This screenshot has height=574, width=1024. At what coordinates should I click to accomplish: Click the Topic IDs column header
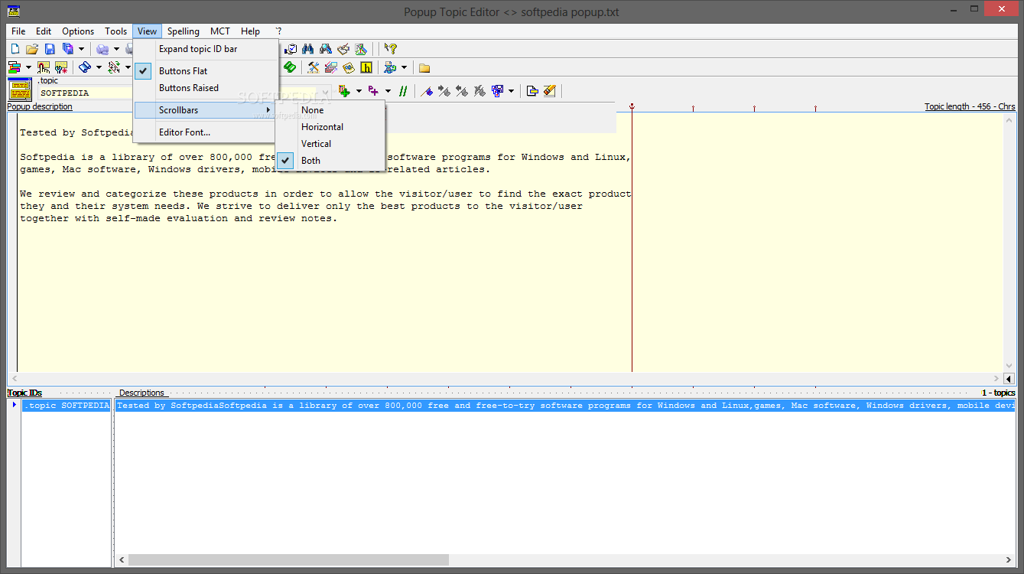(x=24, y=393)
